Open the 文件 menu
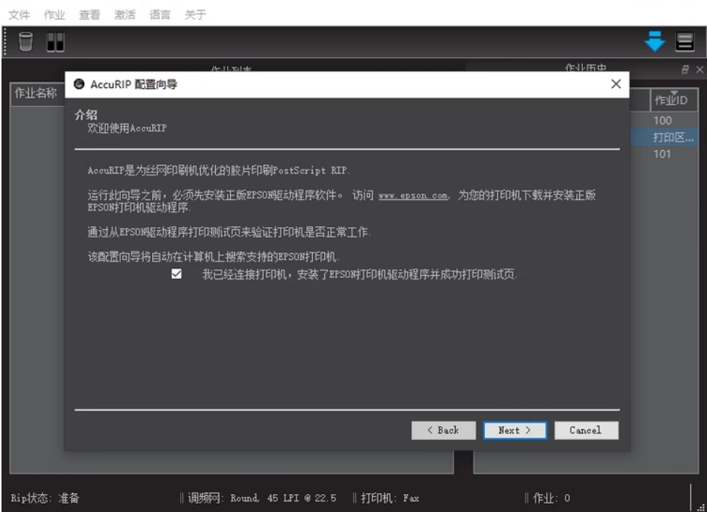 (19, 14)
